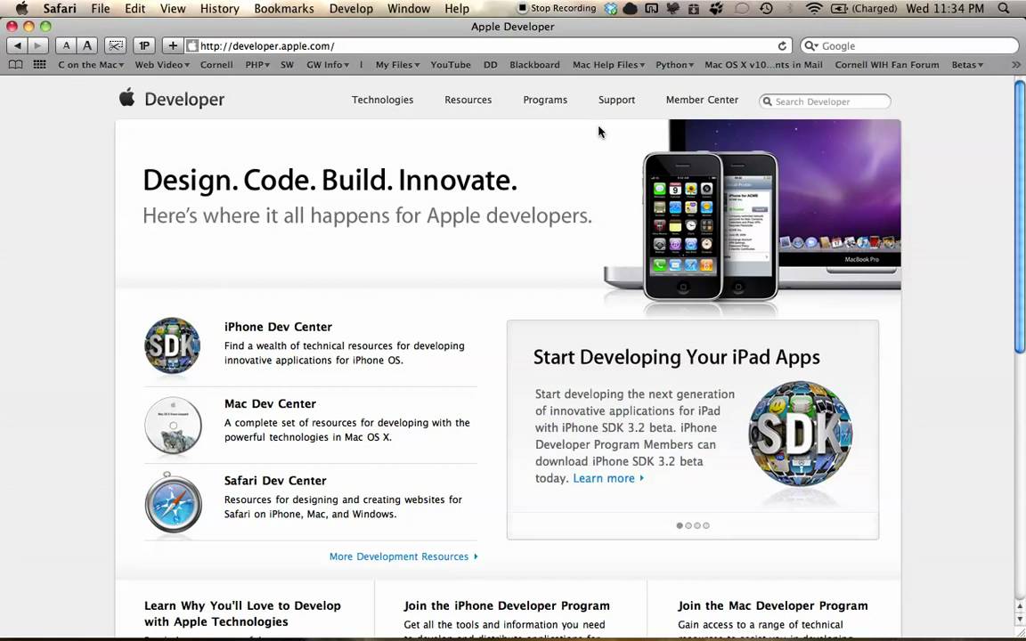Click the black cloud menu bar icon
Screen dimensions: 1026x641
[x=631, y=9]
